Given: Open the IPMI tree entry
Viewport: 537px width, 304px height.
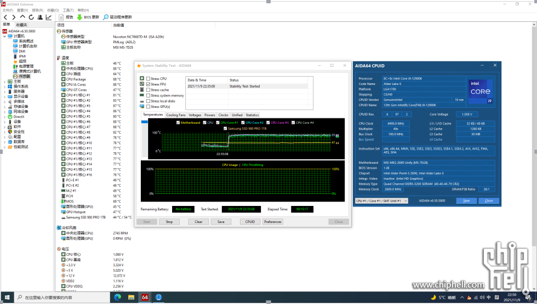Looking at the screenshot, I should tap(22, 56).
